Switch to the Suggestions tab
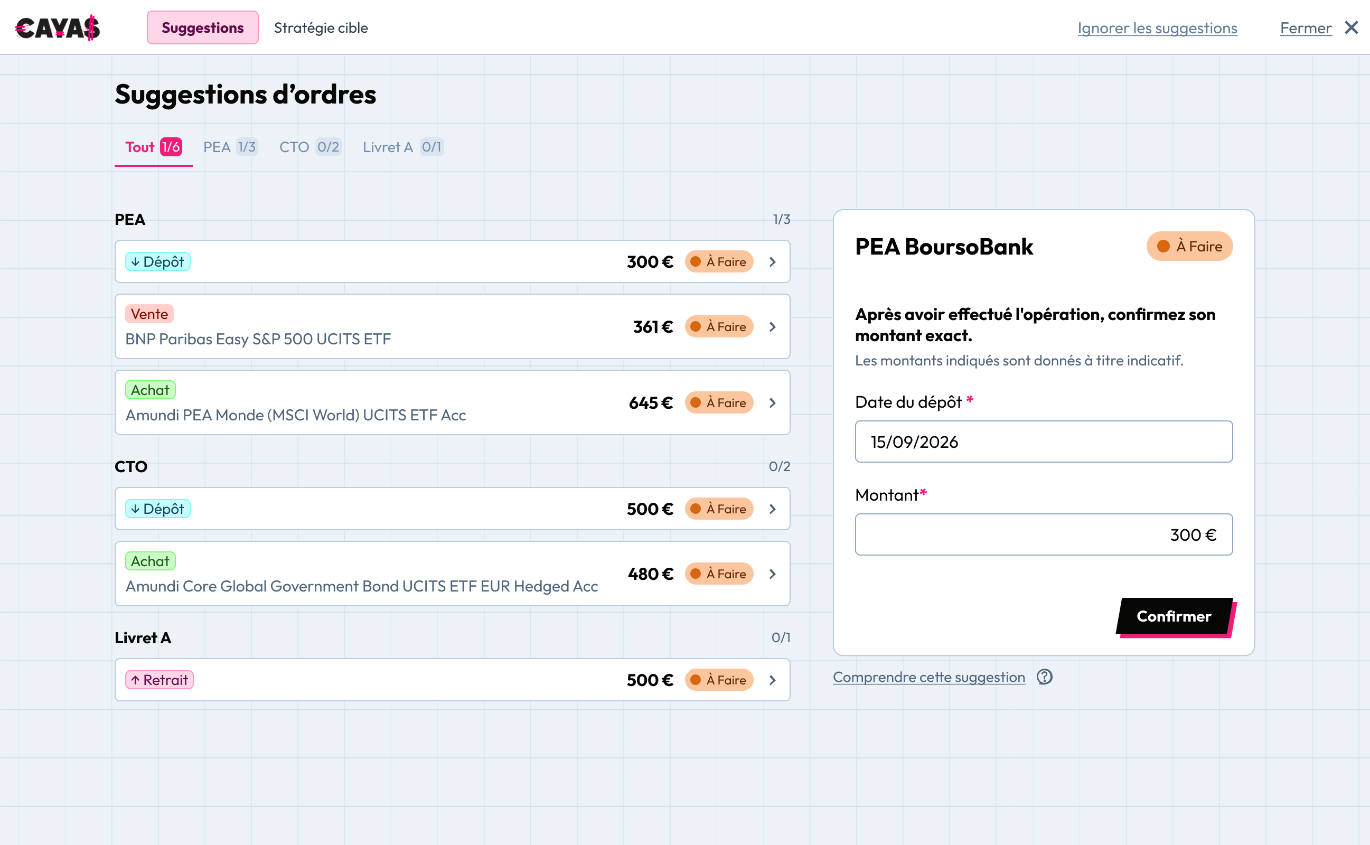The height and width of the screenshot is (845, 1370). point(202,27)
